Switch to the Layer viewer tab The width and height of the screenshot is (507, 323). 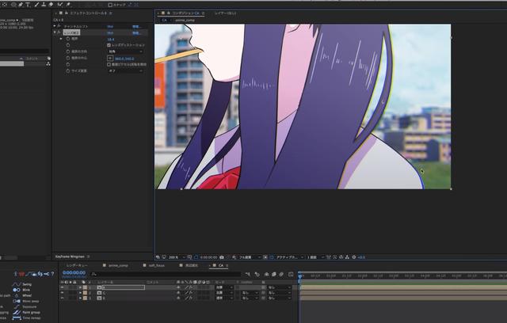(x=225, y=13)
